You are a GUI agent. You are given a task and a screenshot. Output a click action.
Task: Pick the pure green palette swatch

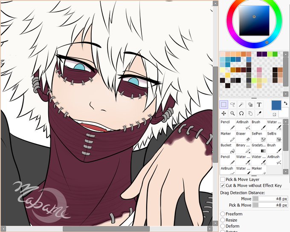coord(275,54)
